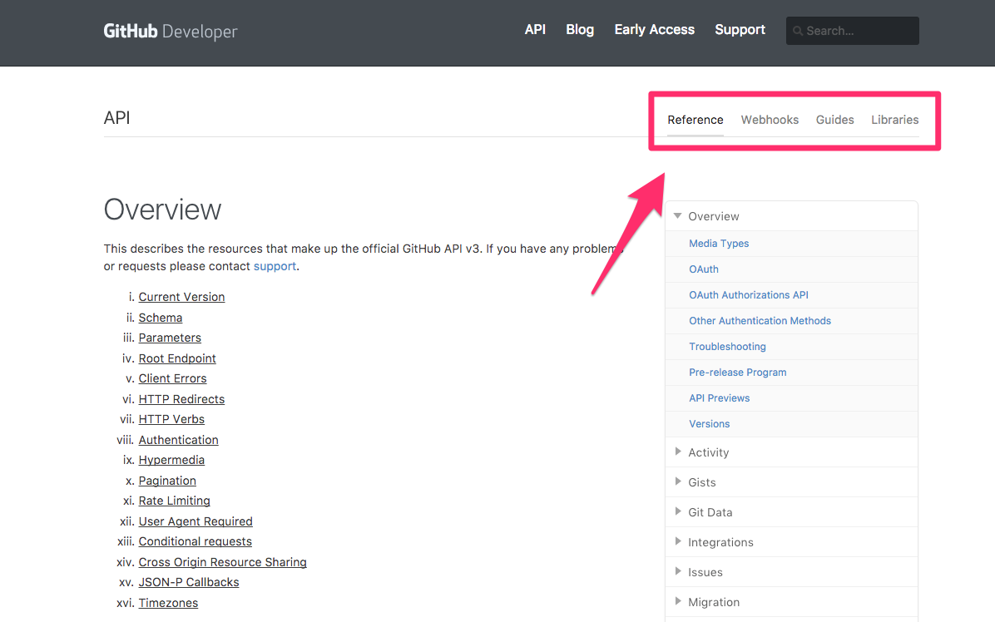
Task: Expand the Git Data section
Action: coord(791,511)
